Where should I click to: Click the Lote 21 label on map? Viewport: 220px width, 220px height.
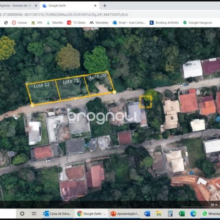(x=70, y=81)
